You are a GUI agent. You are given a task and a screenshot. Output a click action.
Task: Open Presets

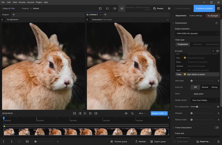pos(158,9)
